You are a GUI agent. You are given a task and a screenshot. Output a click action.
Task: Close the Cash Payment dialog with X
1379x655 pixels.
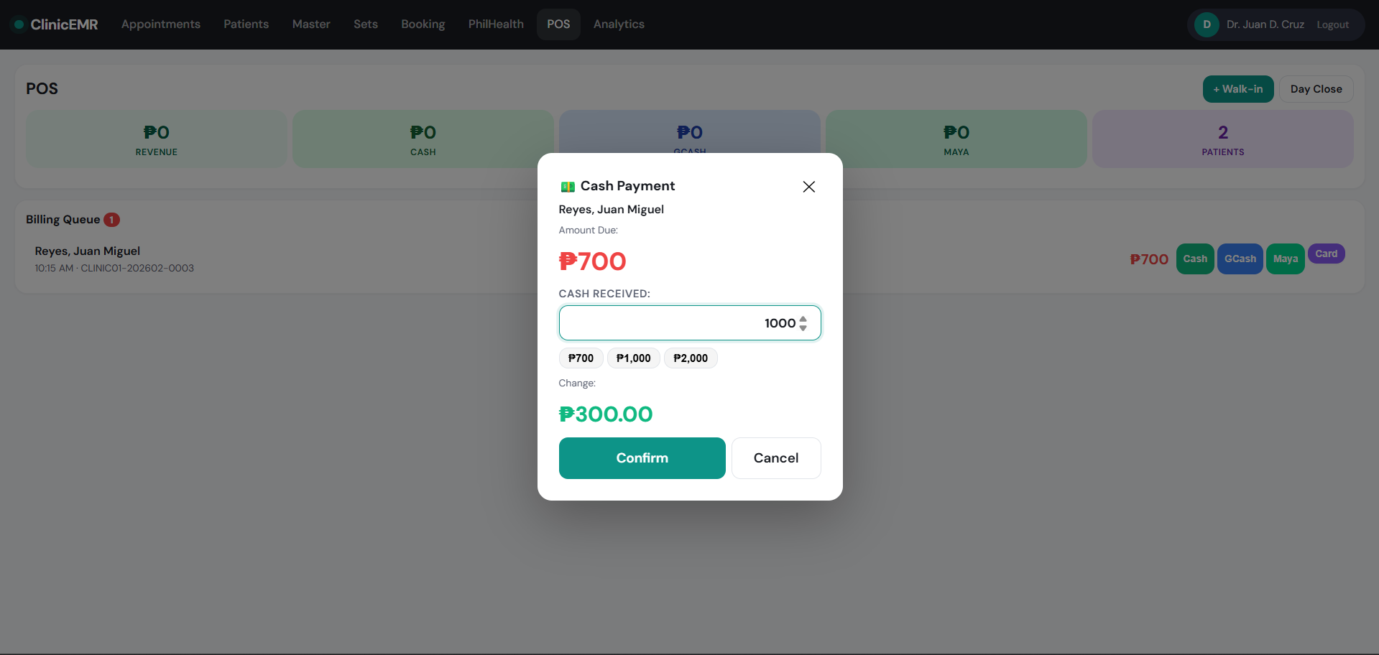808,187
